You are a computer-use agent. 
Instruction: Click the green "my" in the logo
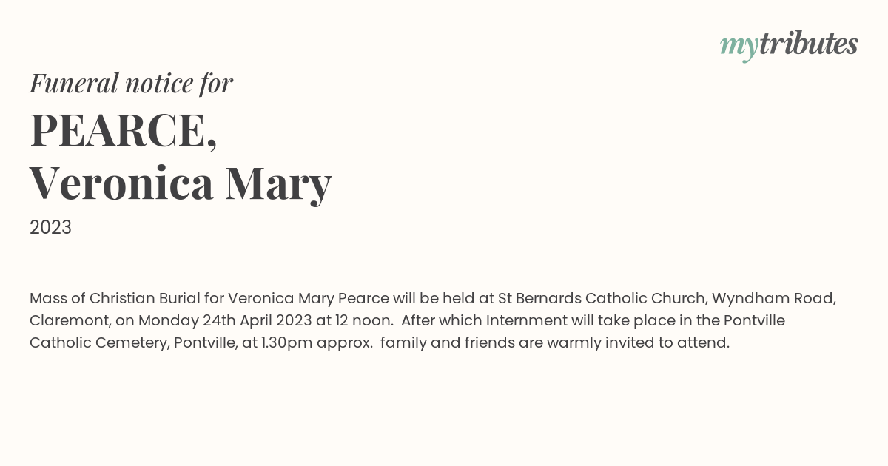pos(739,46)
